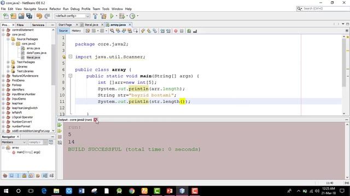Select dataTypes.java in the project tree
Viewport: 350px width, 196px height.
pyautogui.click(x=37, y=53)
